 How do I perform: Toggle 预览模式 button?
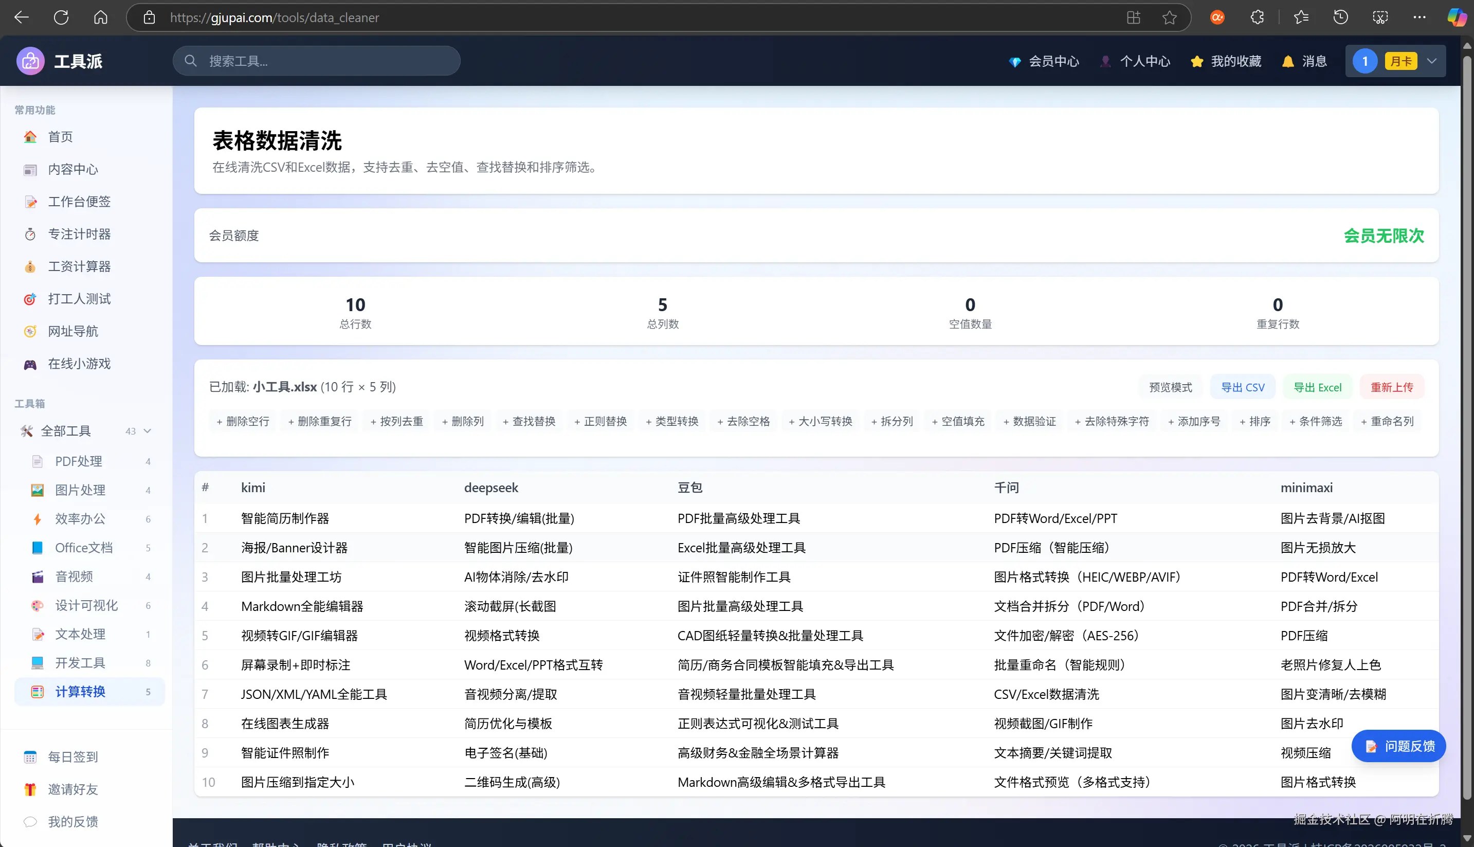(1171, 387)
